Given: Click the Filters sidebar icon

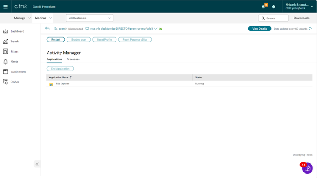Looking at the screenshot, I should (x=6, y=52).
